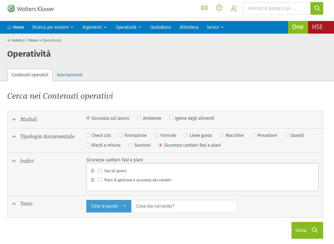This screenshot has height=244, width=334.
Task: Collapse the Tipologia documentale section
Action: [x=14, y=137]
